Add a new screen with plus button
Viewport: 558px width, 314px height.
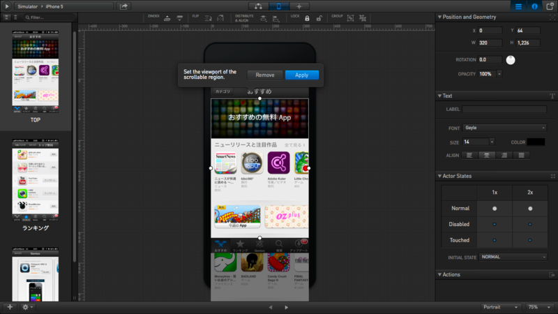[10, 307]
